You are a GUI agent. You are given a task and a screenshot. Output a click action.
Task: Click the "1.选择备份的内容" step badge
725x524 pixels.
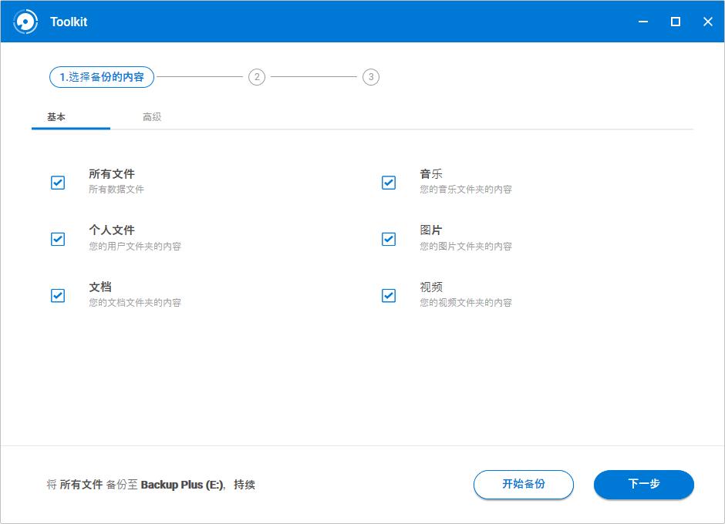[101, 77]
